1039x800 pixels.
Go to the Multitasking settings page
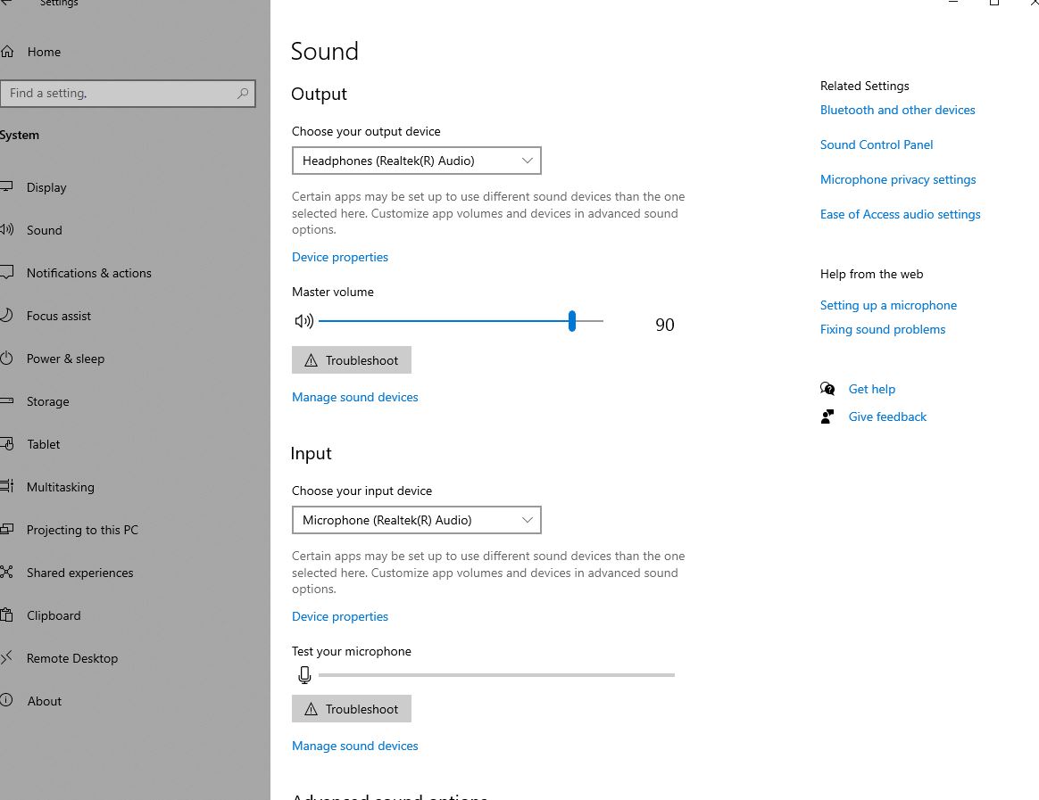coord(61,487)
